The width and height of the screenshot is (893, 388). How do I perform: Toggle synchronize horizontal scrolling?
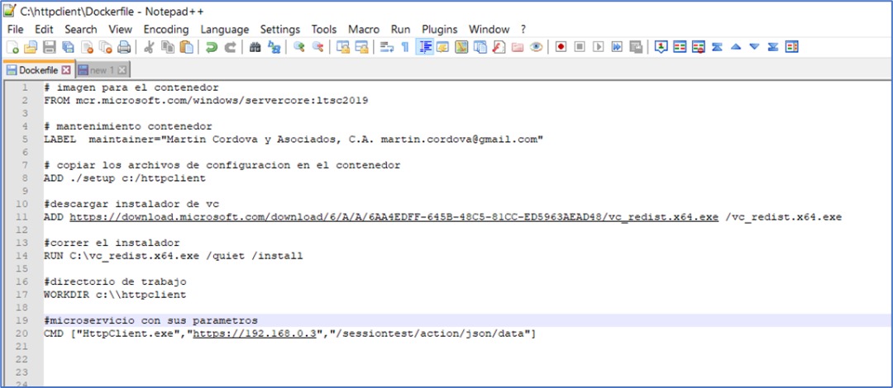pos(361,48)
